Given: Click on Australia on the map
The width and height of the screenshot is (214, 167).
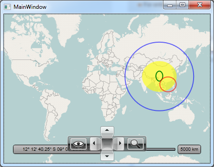Looking at the screenshot, I should pyautogui.click(x=181, y=115).
